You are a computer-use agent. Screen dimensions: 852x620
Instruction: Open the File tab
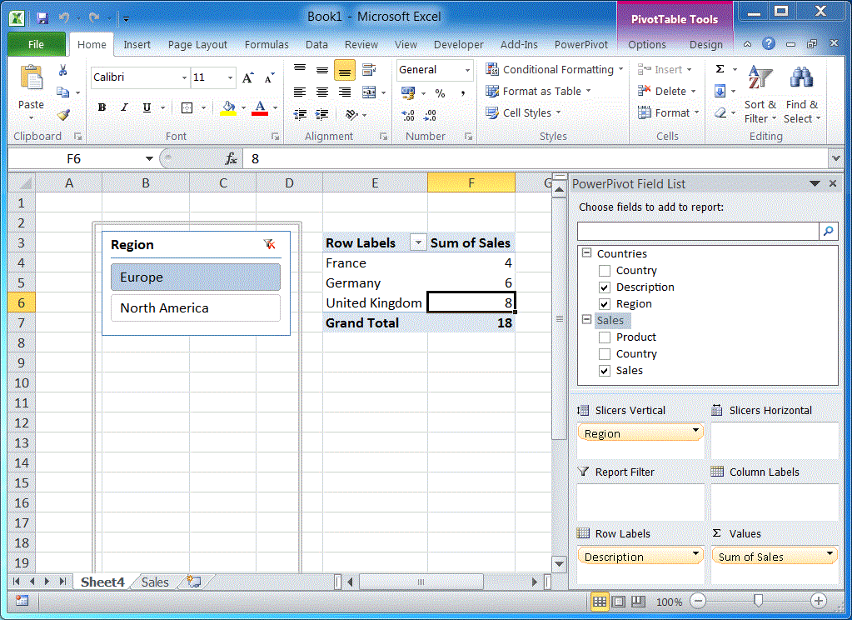(37, 45)
